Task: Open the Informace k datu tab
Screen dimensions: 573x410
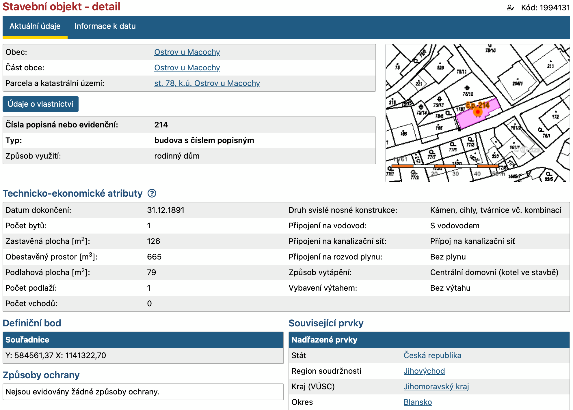Action: coord(105,26)
